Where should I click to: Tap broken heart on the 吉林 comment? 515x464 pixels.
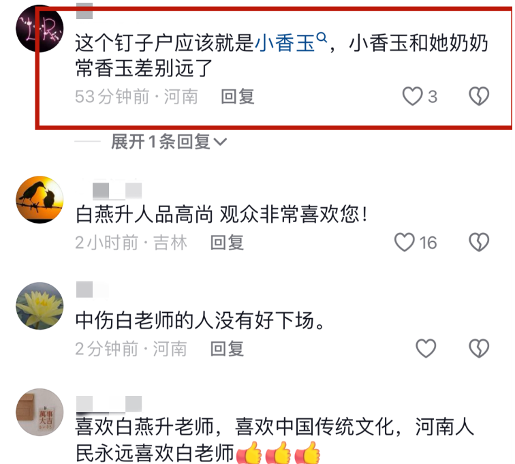(479, 243)
